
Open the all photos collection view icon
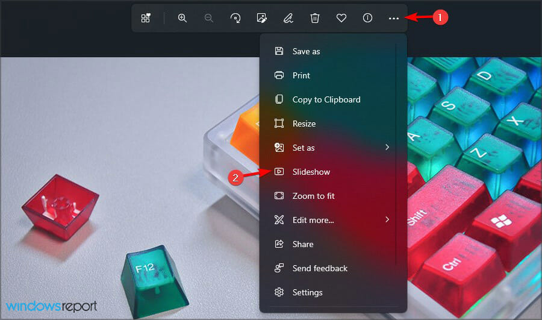[x=146, y=18]
